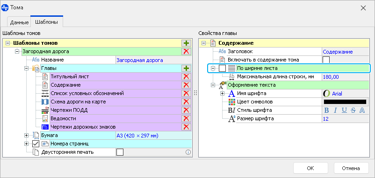Image resolution: width=375 pixels, height=178 pixels.
Task: Open the black Цвет символов color swatch
Action: 345,102
